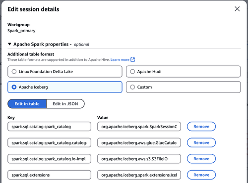Edit the S3FileIO value field
This screenshot has width=248, height=183.
(139, 159)
